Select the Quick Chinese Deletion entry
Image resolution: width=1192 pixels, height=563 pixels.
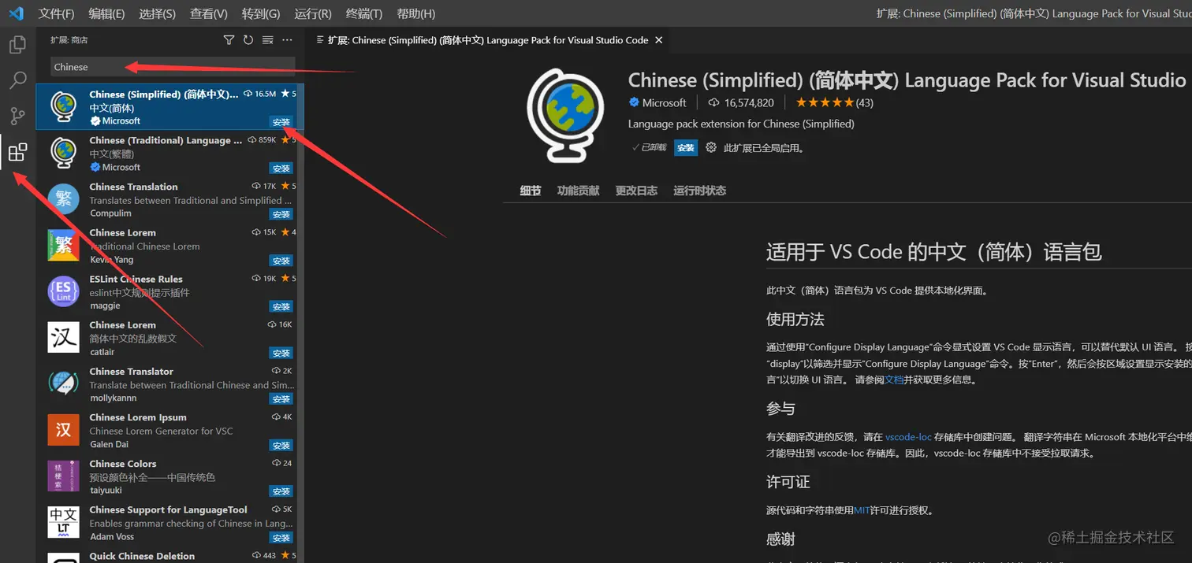pos(169,556)
